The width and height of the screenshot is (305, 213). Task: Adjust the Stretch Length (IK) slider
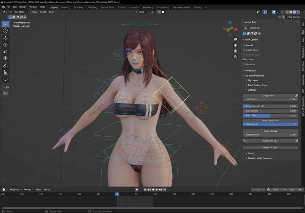click(270, 106)
